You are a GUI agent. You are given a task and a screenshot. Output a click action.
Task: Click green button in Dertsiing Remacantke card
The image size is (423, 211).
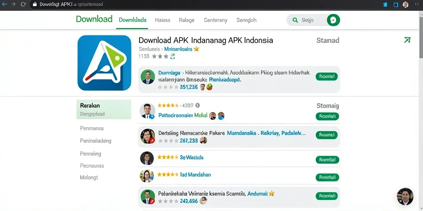tap(327, 135)
